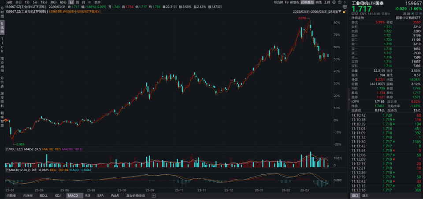Click the 通 badge in quote header

coord(404,14)
